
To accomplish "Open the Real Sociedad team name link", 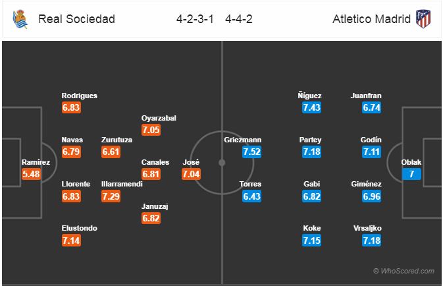I will pos(76,19).
